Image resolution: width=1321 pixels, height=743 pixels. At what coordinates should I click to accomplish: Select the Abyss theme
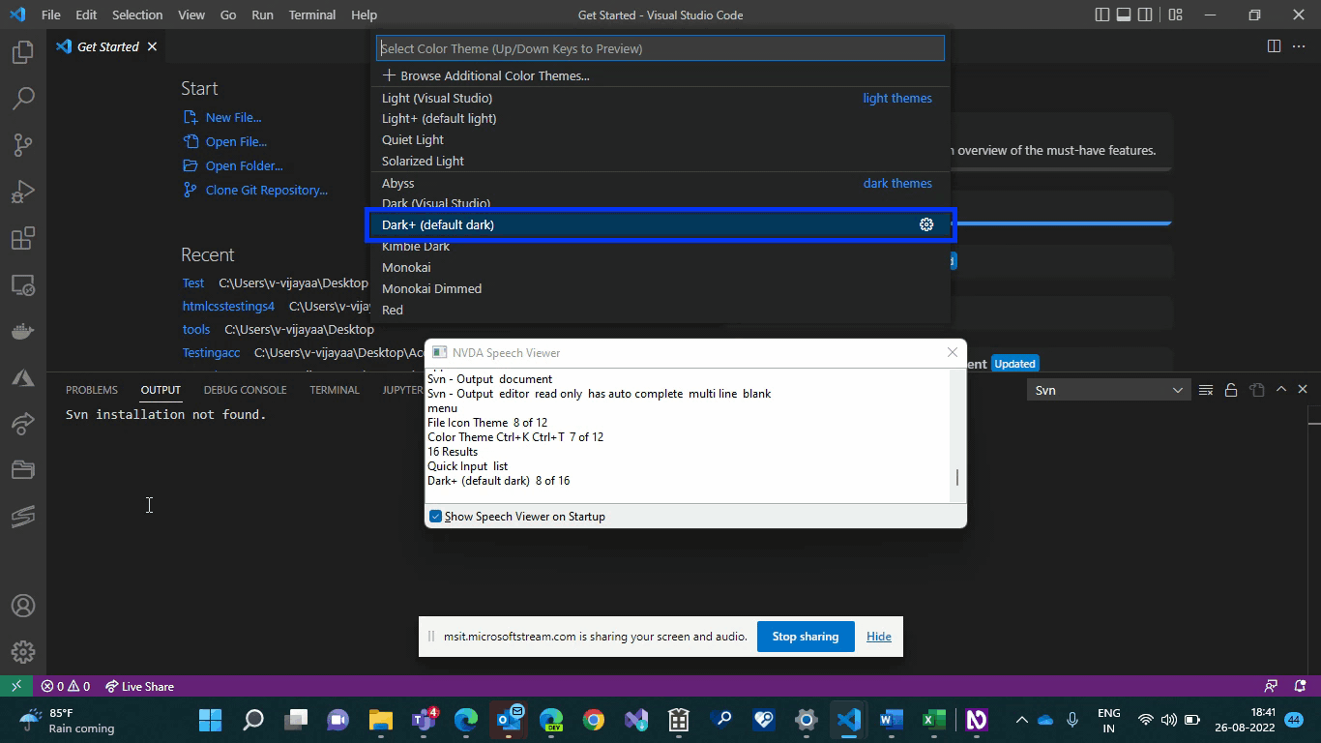coord(661,183)
